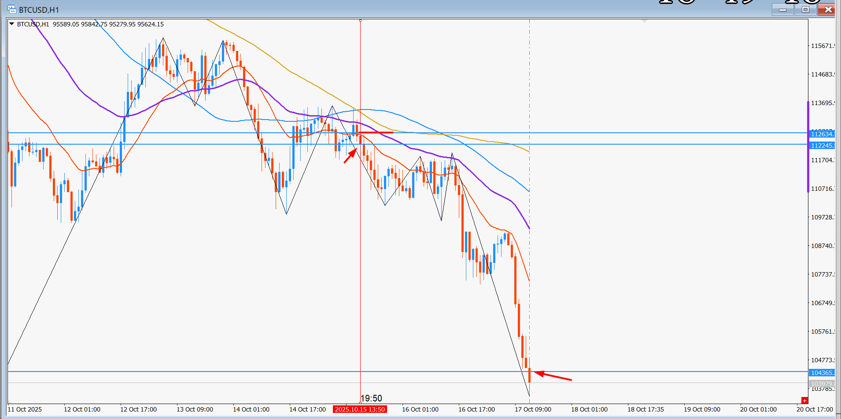Click the 109728 price scale value
The image size is (841, 419).
pyautogui.click(x=823, y=217)
